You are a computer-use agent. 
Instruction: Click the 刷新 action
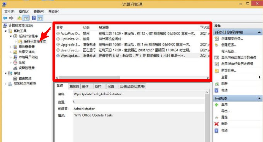point(224,84)
